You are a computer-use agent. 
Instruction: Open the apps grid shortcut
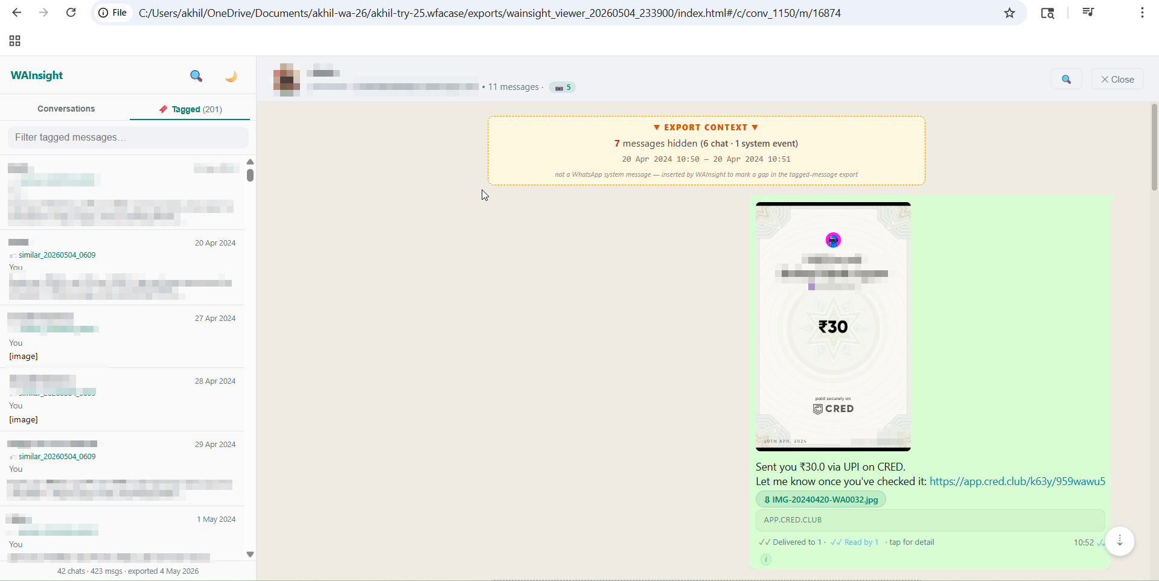15,40
